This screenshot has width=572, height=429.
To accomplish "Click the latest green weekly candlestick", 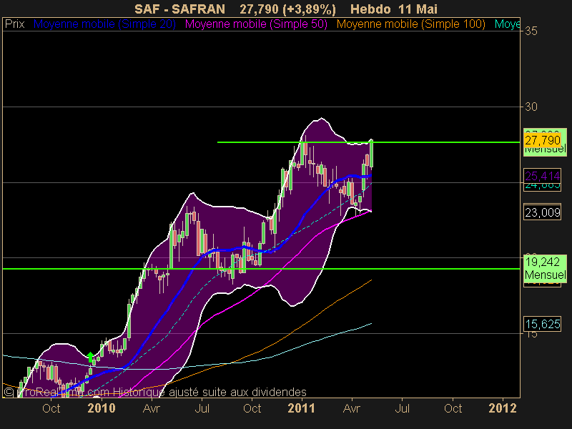I will 371,154.
